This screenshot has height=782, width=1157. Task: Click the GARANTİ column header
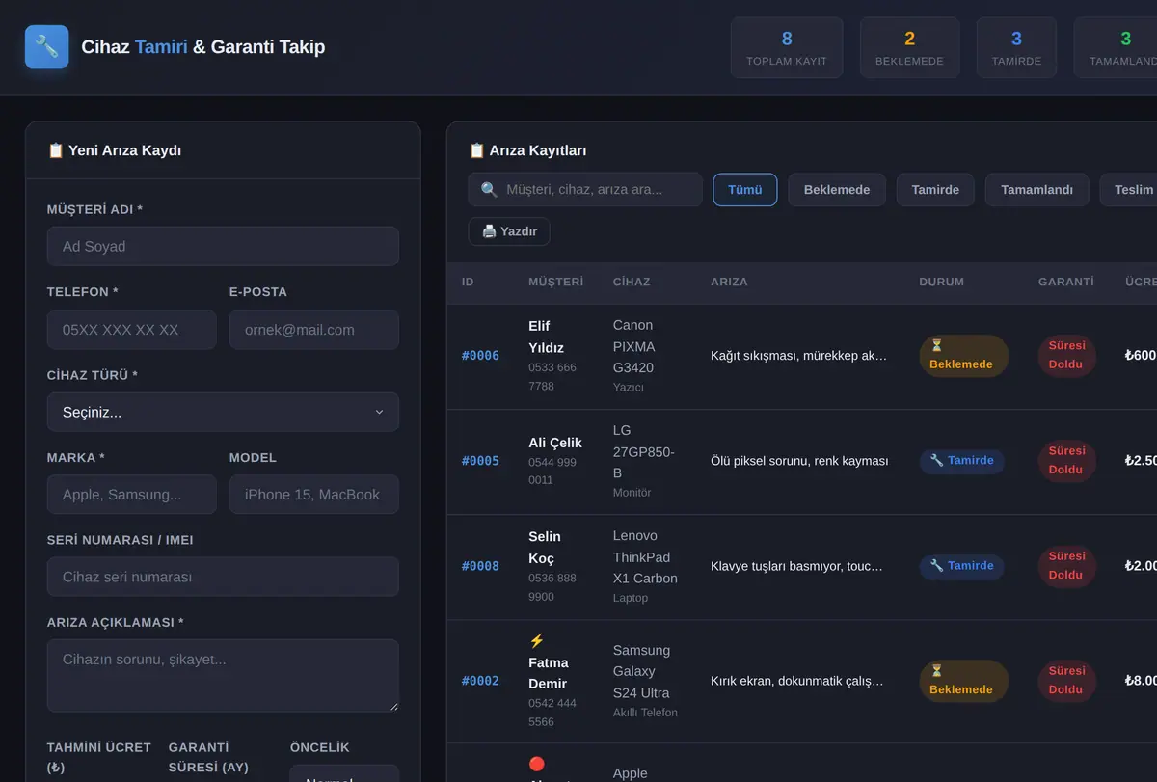coord(1066,283)
